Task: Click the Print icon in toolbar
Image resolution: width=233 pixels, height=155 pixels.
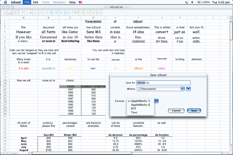Action: click(10, 13)
